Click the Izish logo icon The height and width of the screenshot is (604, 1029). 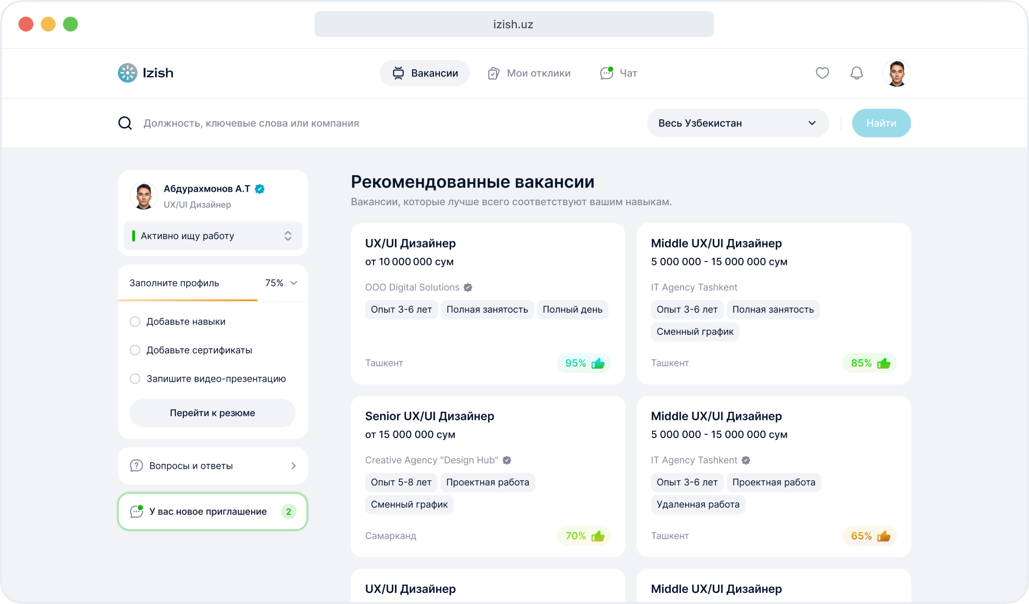127,73
